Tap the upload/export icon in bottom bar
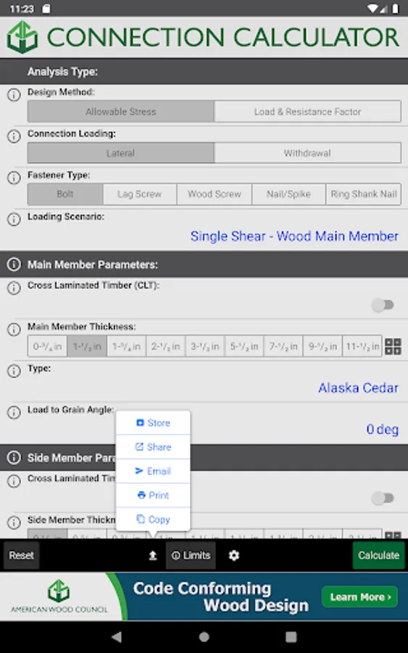Screen dimensions: 408x653 153,555
